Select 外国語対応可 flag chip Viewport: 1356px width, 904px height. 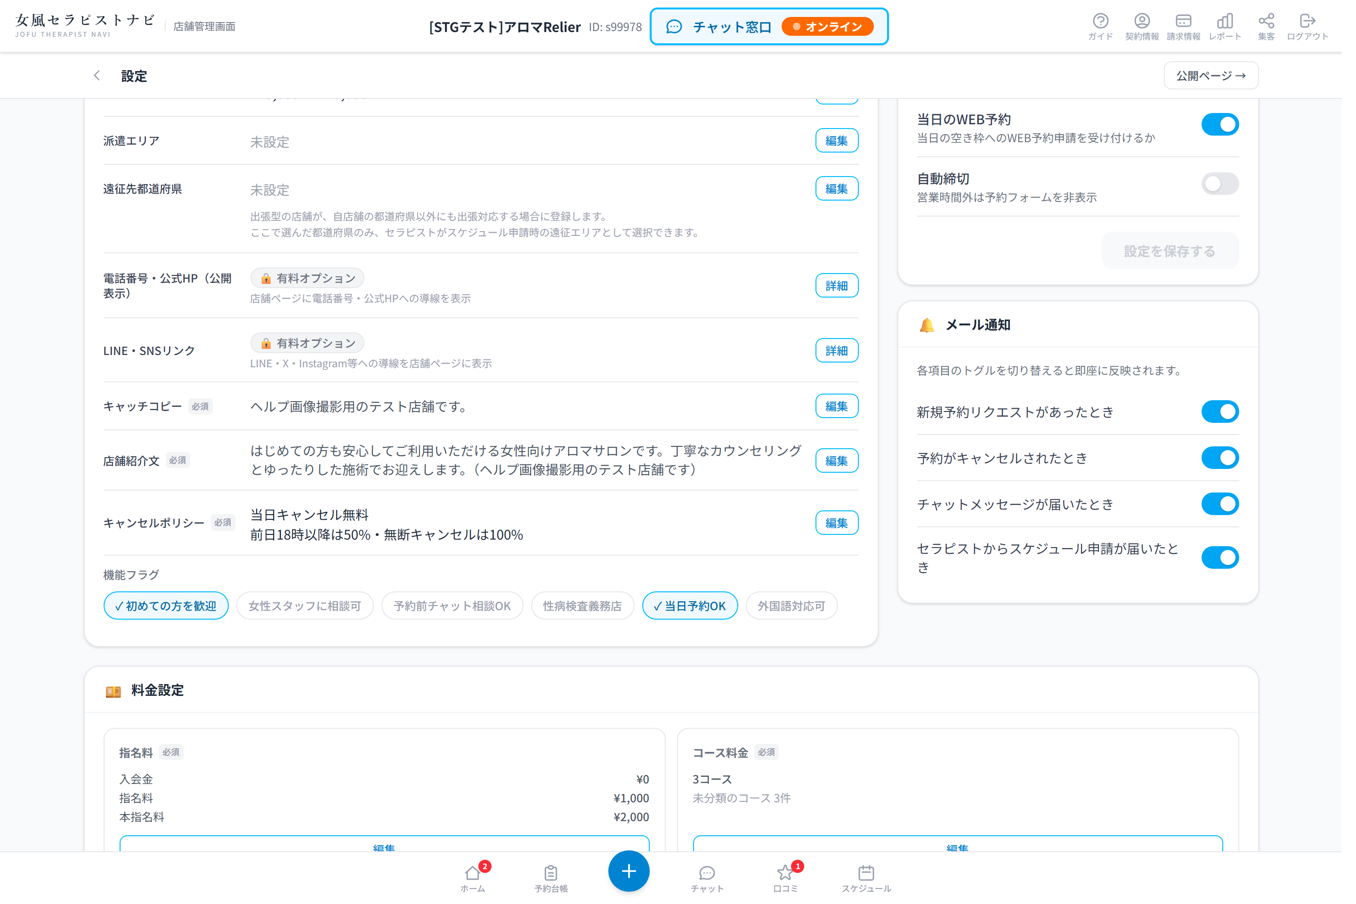pos(799,612)
